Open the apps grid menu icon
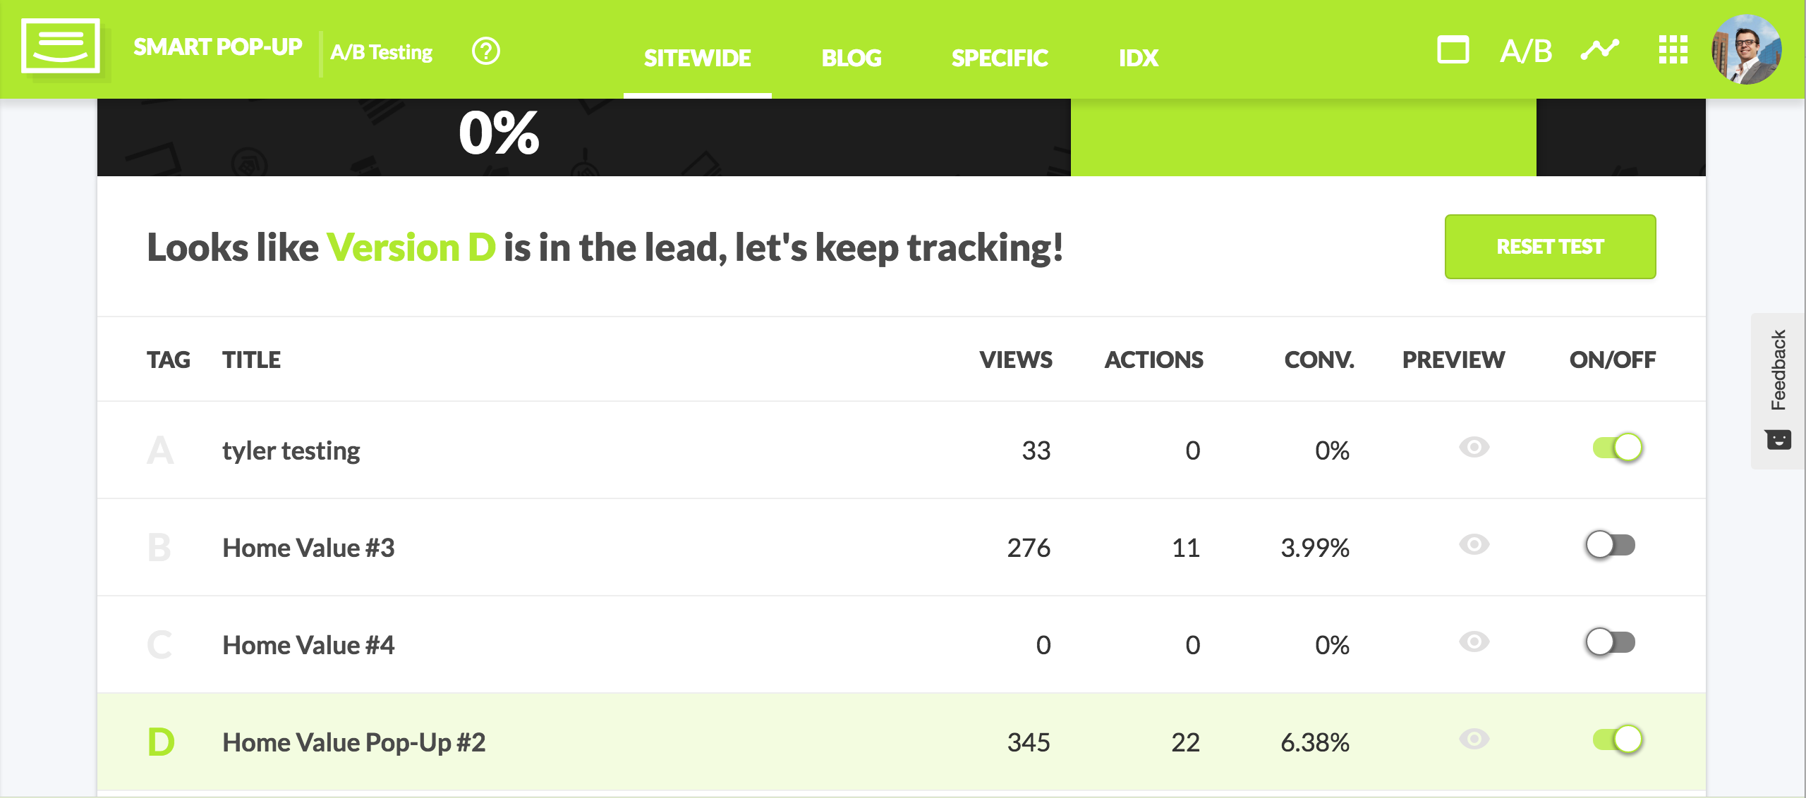 point(1673,50)
